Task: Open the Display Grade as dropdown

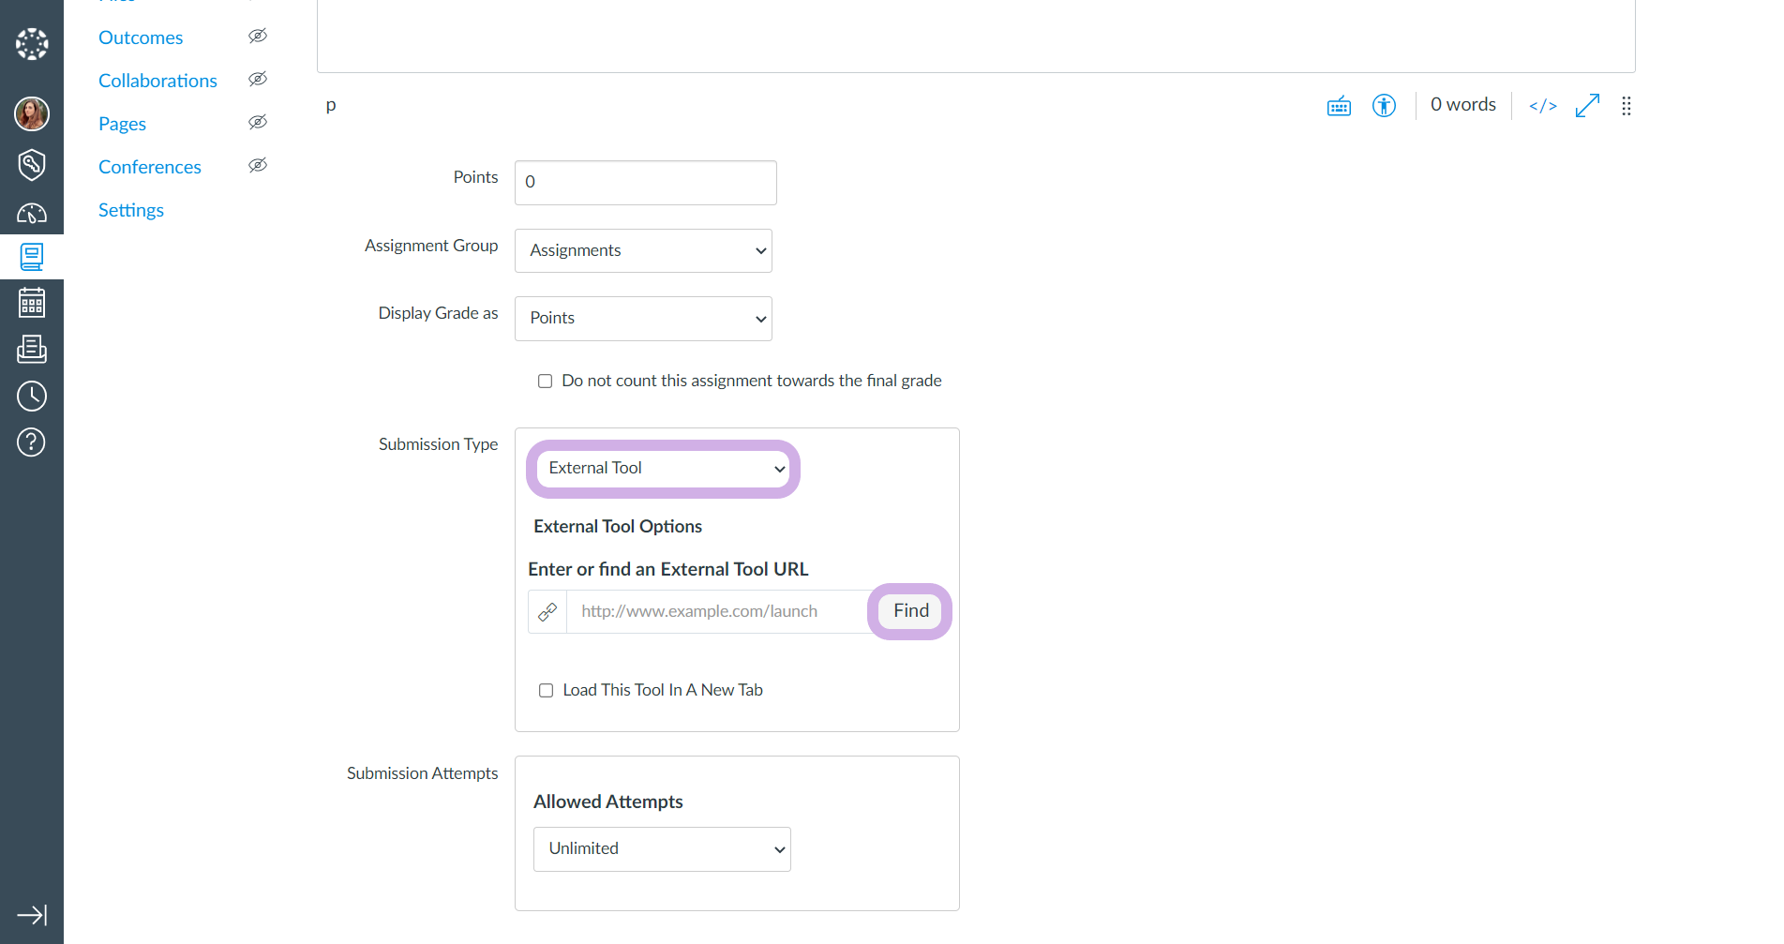Action: tap(643, 319)
